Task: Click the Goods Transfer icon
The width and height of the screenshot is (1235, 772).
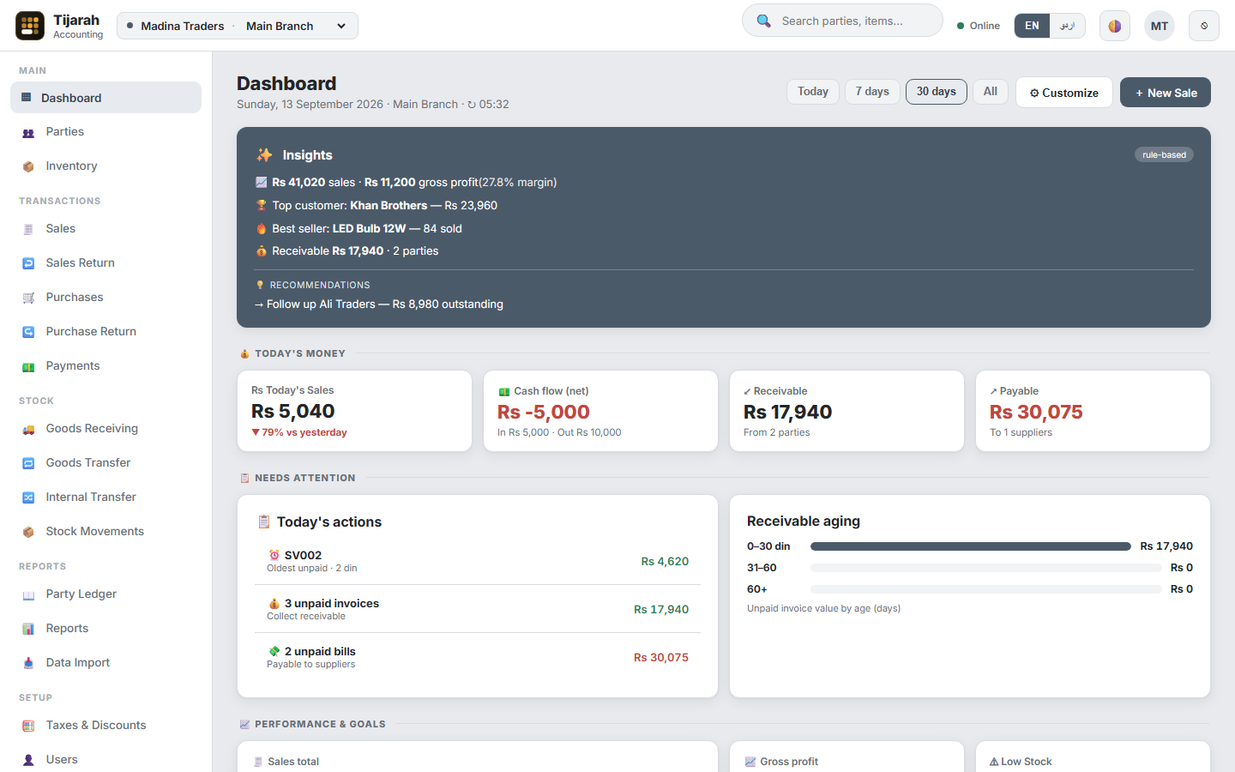Action: coord(28,463)
